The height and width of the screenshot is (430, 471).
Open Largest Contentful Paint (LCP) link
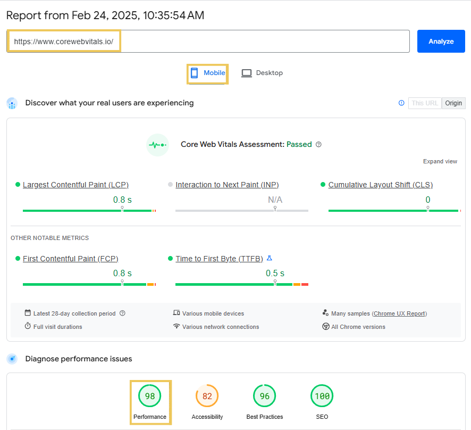(x=75, y=185)
